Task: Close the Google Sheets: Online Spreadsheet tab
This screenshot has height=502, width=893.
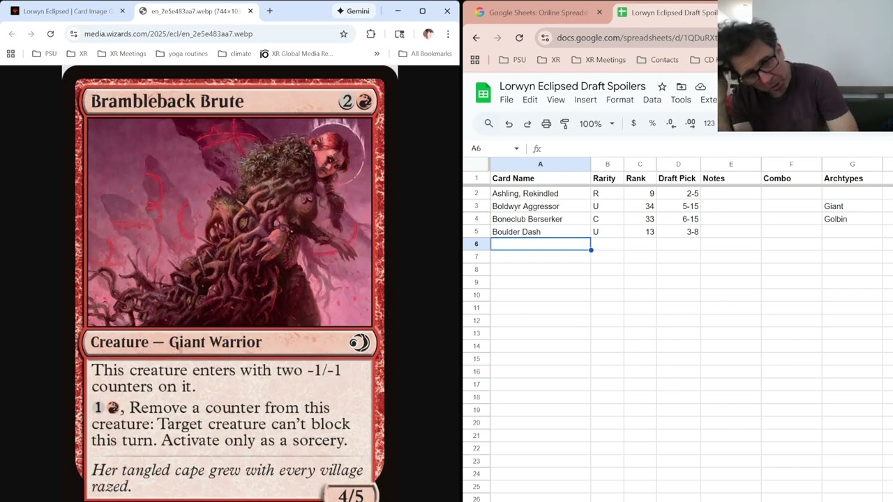Action: click(x=599, y=12)
